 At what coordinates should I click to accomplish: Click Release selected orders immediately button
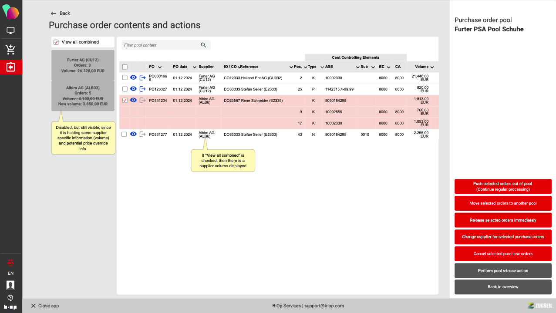coord(503,220)
